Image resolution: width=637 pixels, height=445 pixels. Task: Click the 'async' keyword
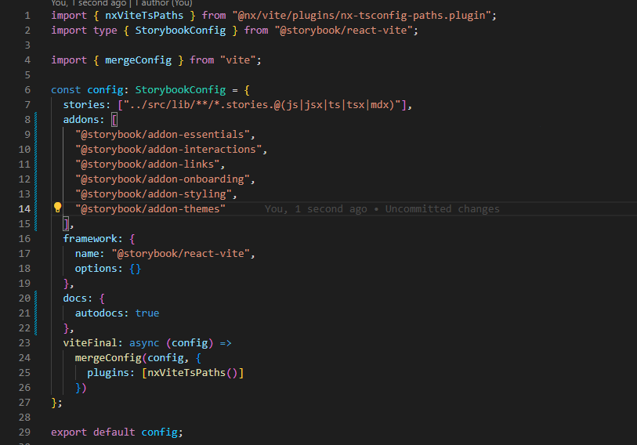144,343
